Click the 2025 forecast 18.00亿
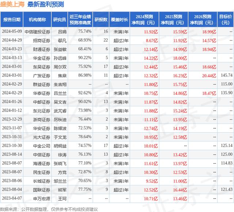Image resolution: width=234 pixels, height=212 pixels. point(180,58)
